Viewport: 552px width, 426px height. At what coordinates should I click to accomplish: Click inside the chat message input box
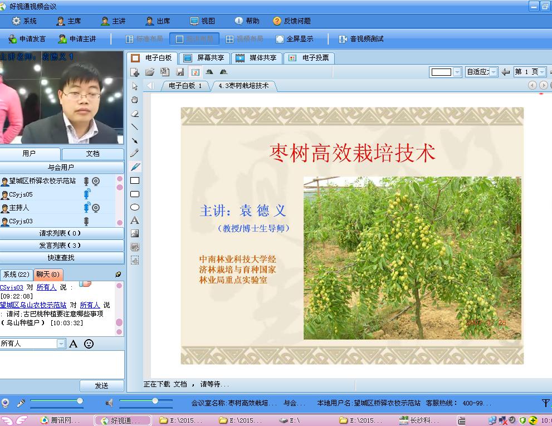pyautogui.click(x=61, y=364)
